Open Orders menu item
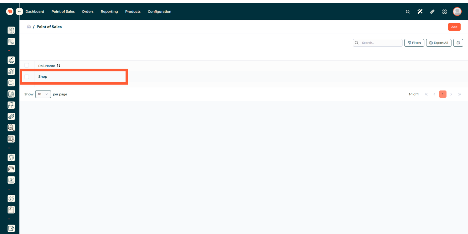The width and height of the screenshot is (468, 234). click(87, 11)
